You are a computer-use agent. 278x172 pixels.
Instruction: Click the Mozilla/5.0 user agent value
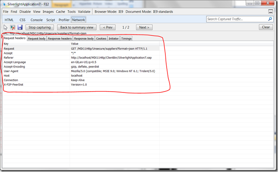(113, 71)
